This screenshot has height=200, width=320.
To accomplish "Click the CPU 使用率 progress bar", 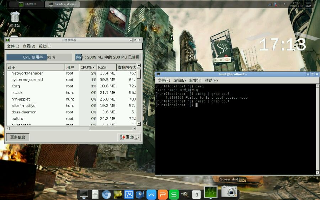I will [39, 57].
